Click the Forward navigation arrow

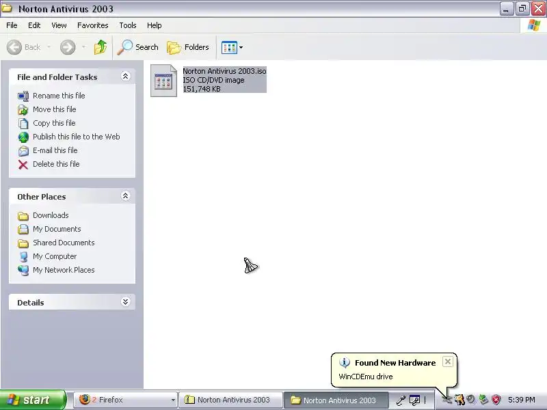[68, 47]
